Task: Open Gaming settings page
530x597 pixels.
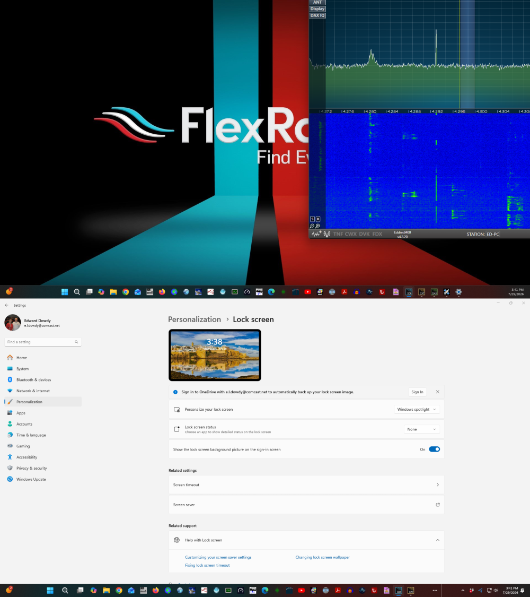Action: [x=43, y=446]
